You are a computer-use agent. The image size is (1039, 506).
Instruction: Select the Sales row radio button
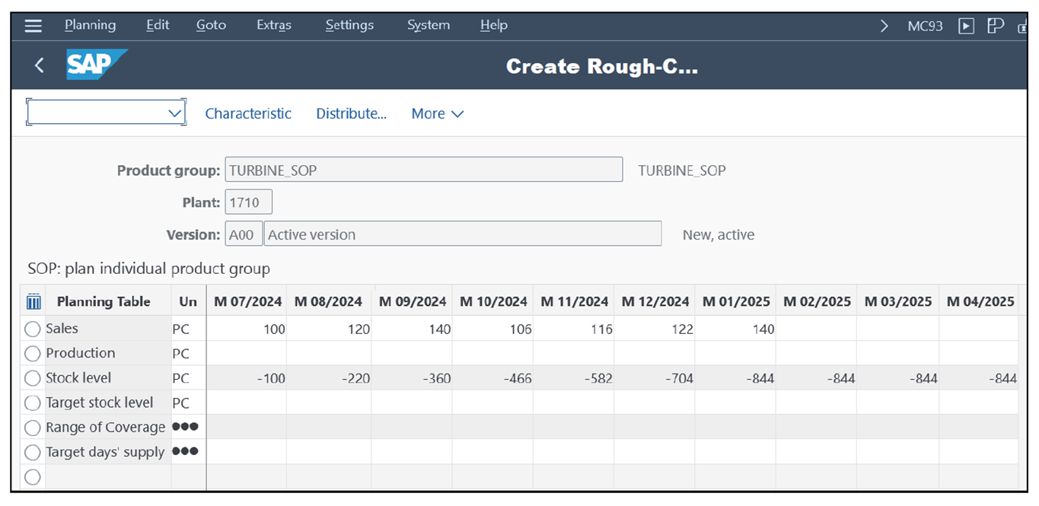click(x=33, y=329)
